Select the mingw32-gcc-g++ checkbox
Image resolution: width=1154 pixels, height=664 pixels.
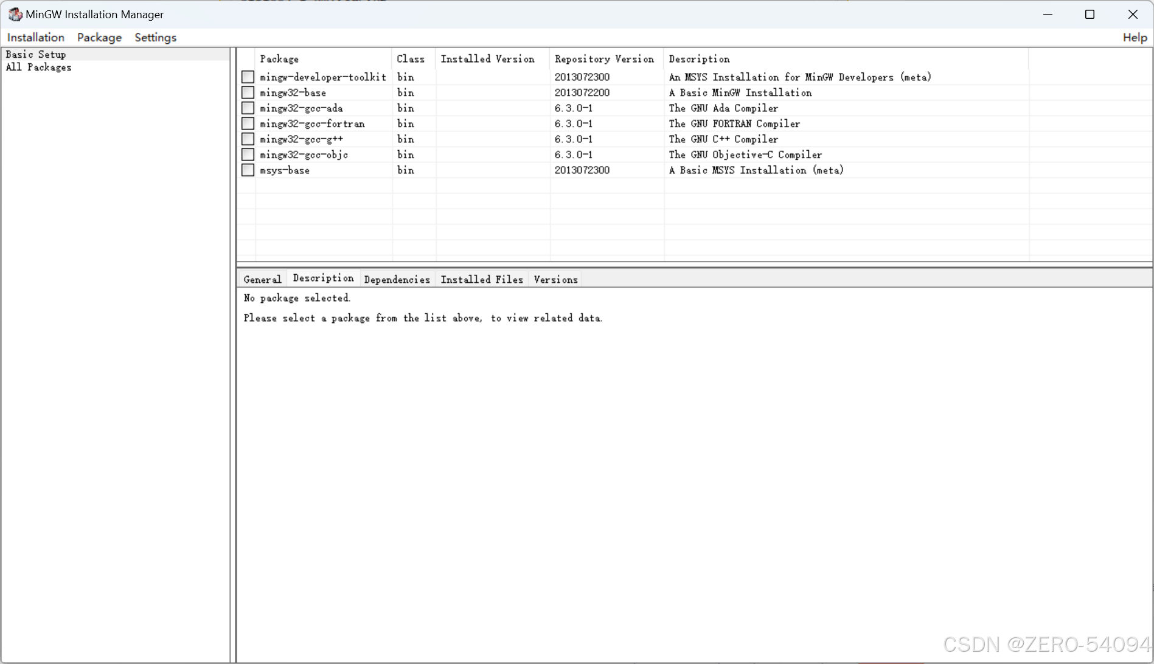tap(248, 139)
